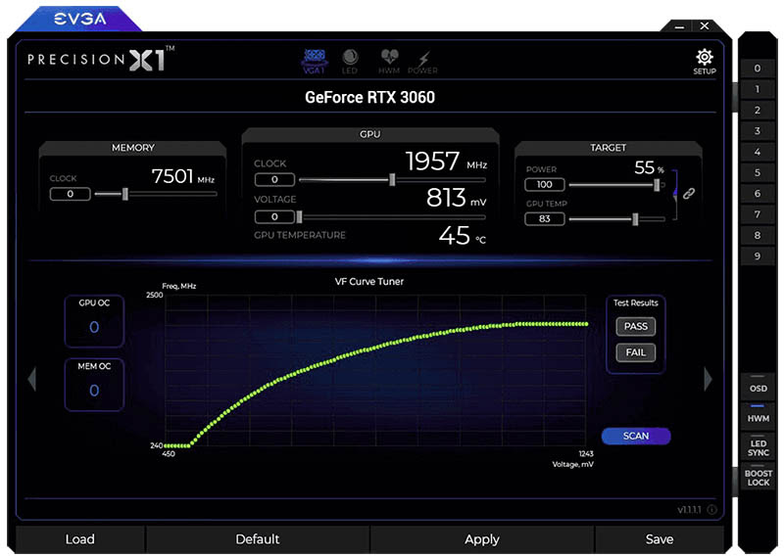Click the GPU OC value box
The width and height of the screenshot is (784, 557).
coord(94,321)
